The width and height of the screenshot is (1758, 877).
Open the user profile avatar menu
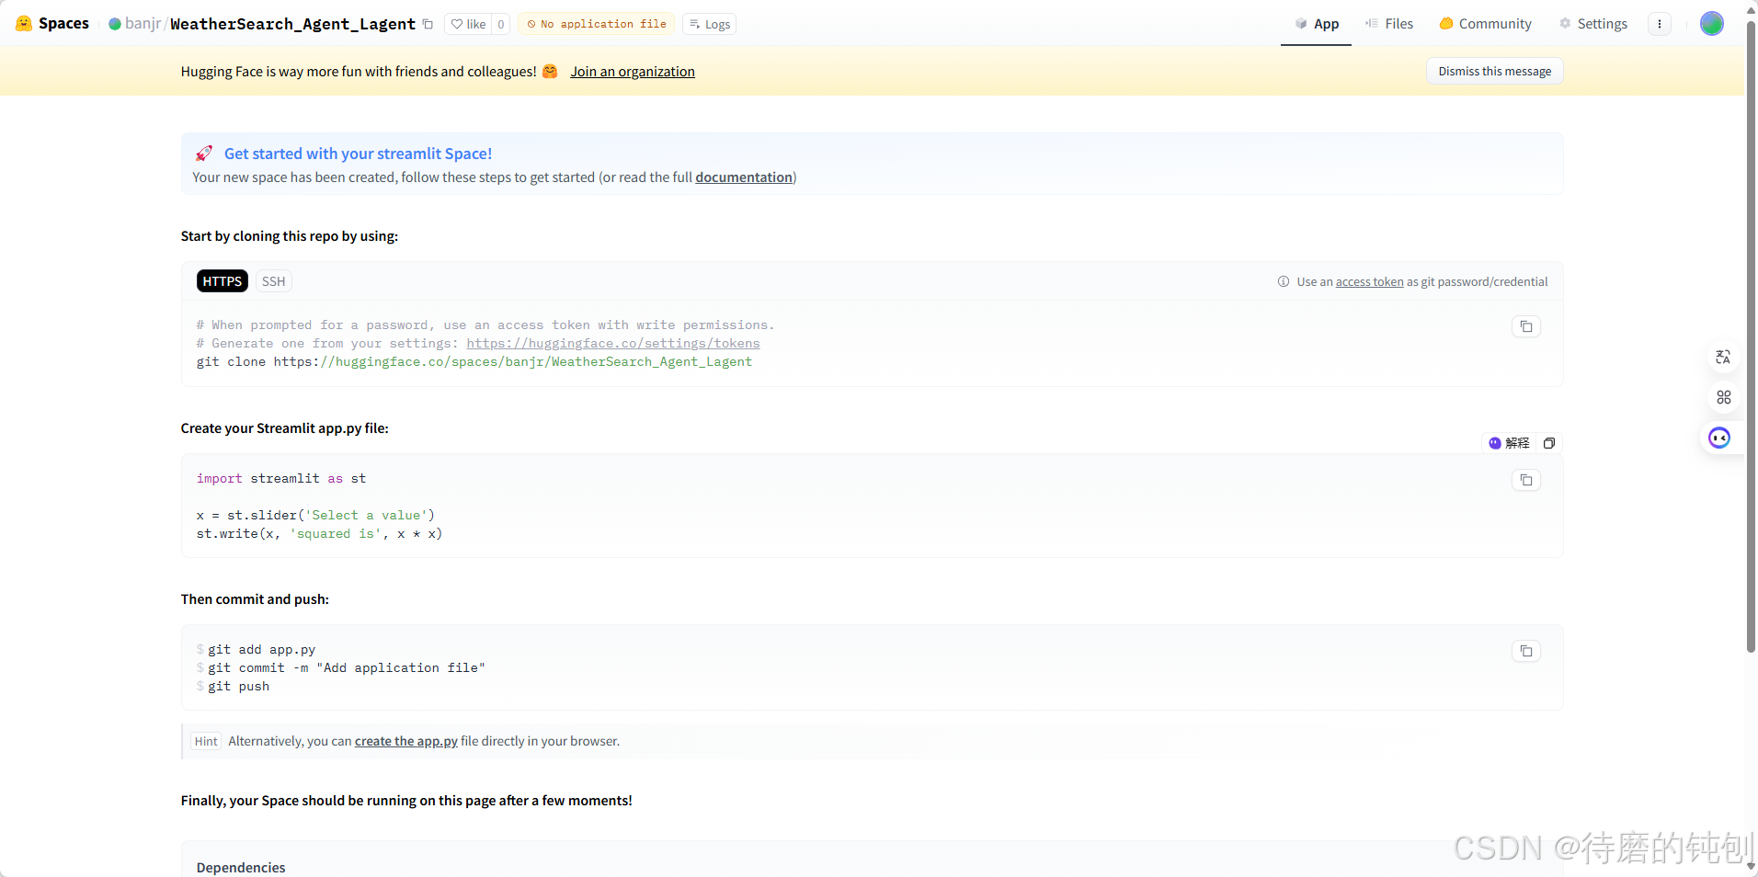[x=1712, y=24]
